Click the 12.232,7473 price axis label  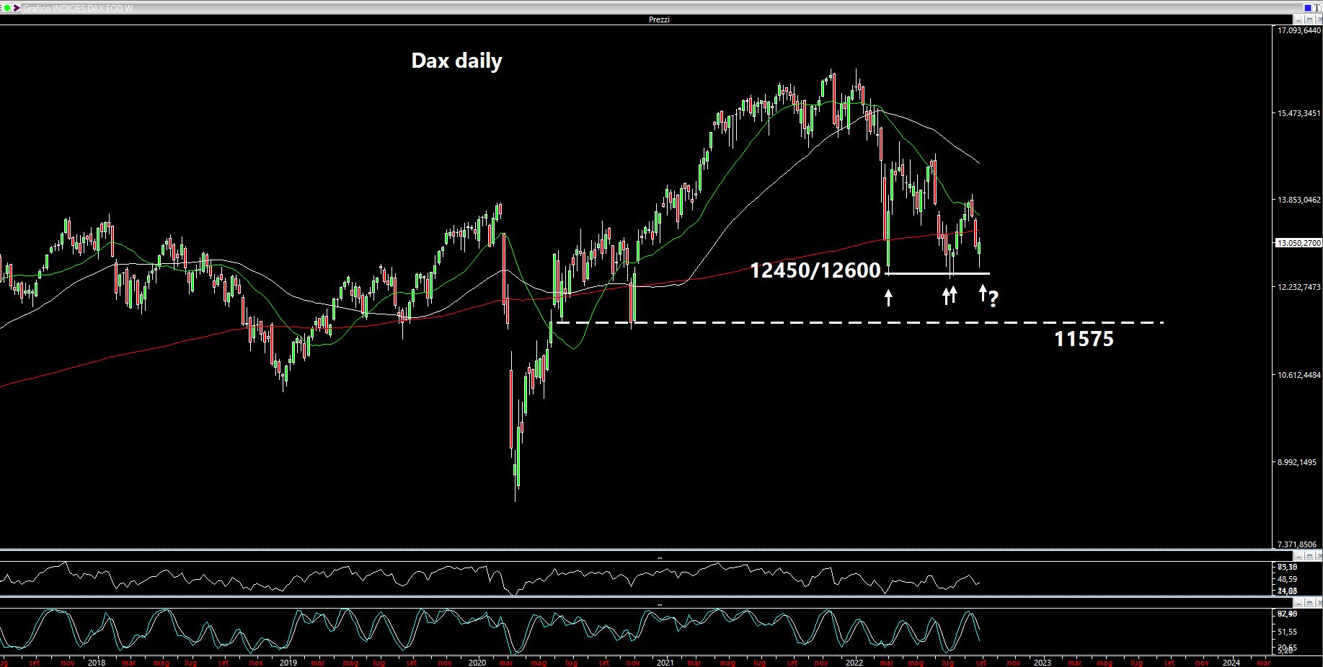click(1298, 287)
